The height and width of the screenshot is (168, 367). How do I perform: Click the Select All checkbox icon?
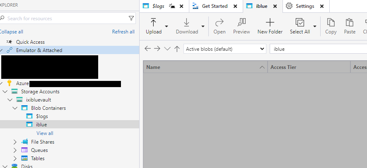pos(299,23)
